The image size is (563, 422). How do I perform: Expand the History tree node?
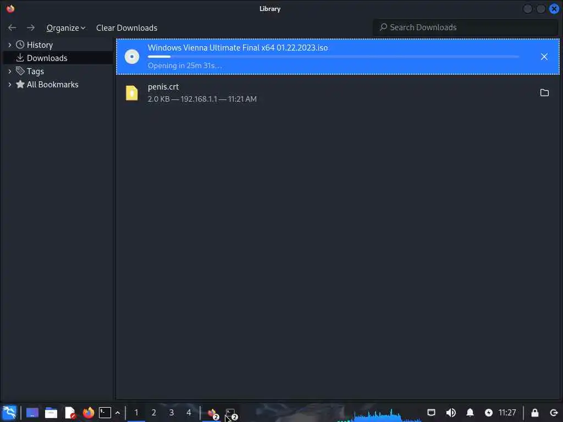coord(10,45)
